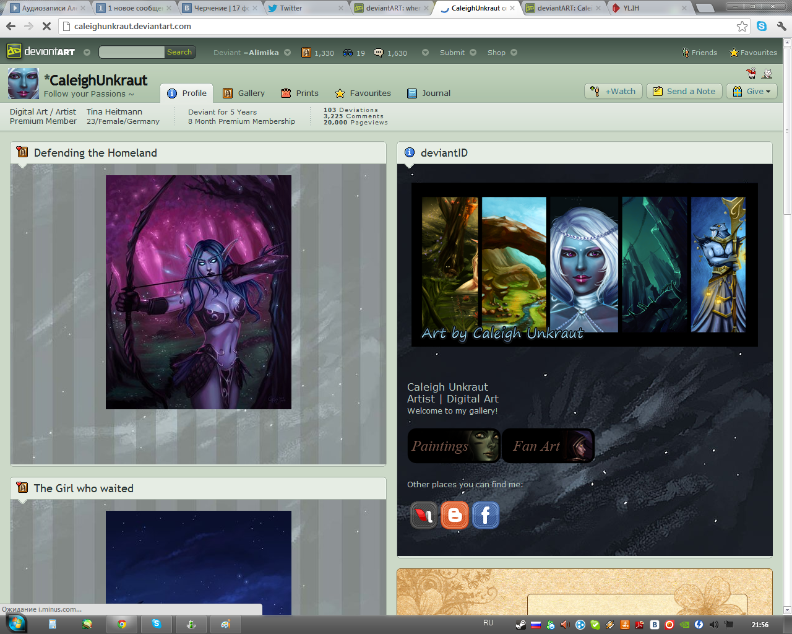This screenshot has width=792, height=634.
Task: Open the Chrome taskbar button
Action: click(122, 624)
